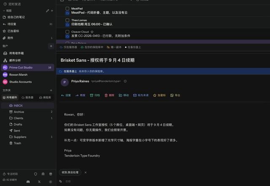The image size is (270, 186).
Task: Add an account with the 账户 plus button
Action: (x=51, y=46)
